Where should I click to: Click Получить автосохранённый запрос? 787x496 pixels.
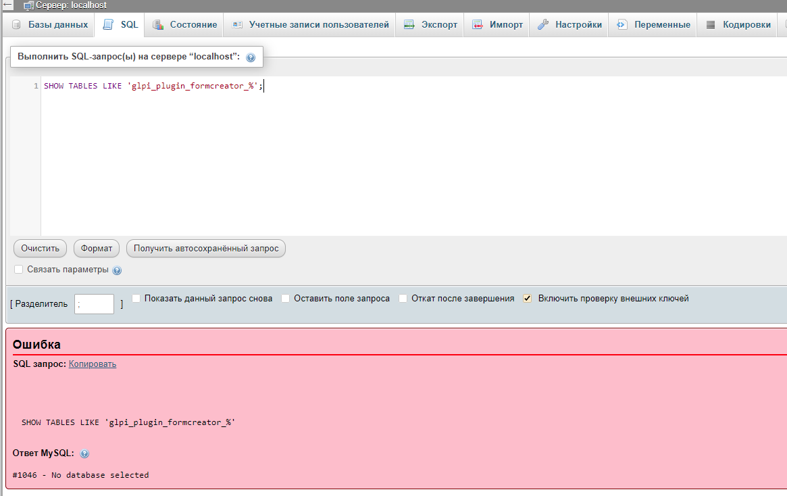coord(207,248)
